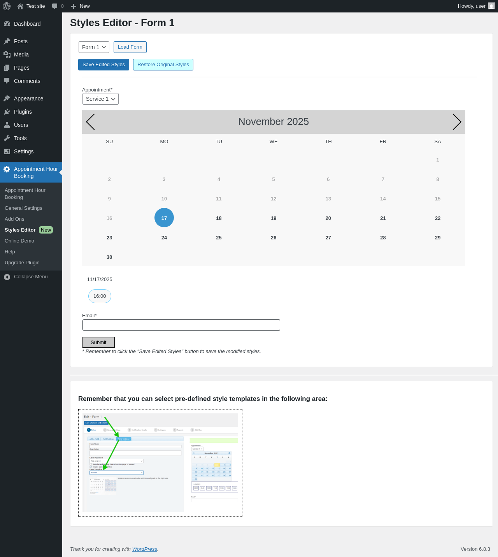Image resolution: width=498 pixels, height=557 pixels.
Task: Expand the Service 1 appointment dropdown
Action: (100, 99)
